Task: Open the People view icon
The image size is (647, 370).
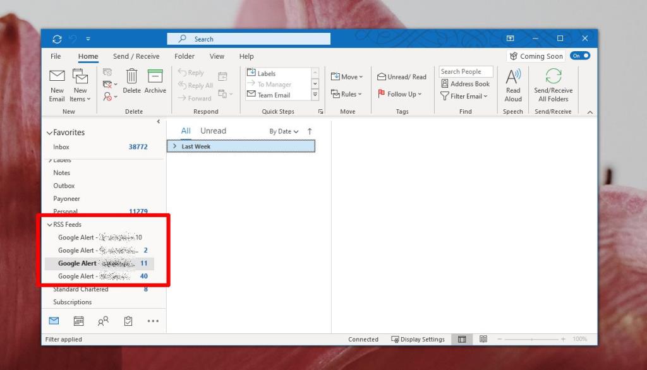Action: click(103, 321)
